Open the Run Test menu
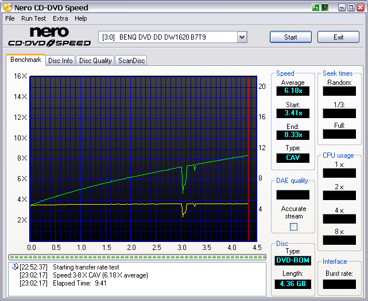 coord(34,18)
